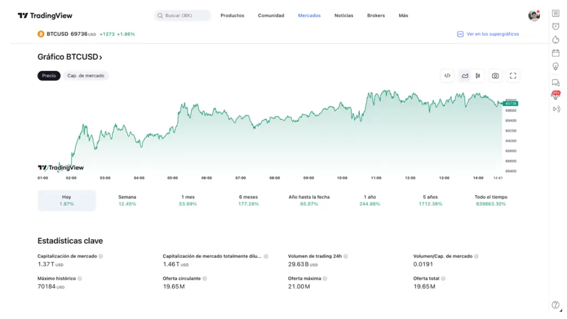Viewport: 567px width, 319px height.
Task: Select the area chart style icon
Action: point(465,76)
